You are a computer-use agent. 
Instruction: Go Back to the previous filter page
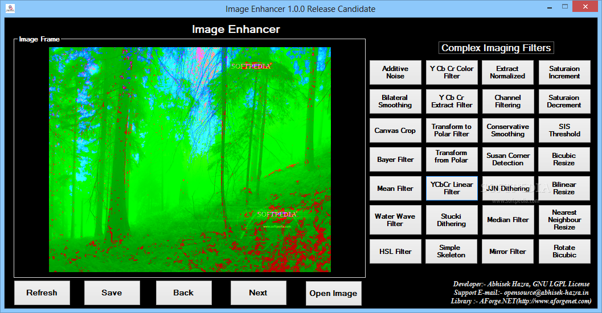coord(183,293)
